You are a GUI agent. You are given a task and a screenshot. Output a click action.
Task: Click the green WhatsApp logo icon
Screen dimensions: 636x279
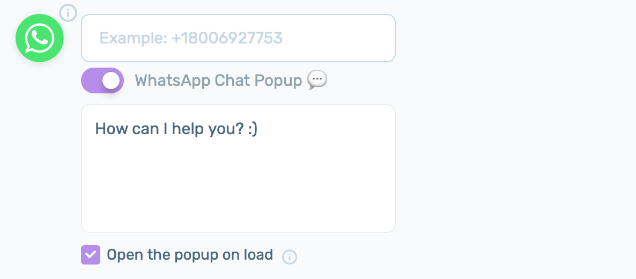[39, 38]
